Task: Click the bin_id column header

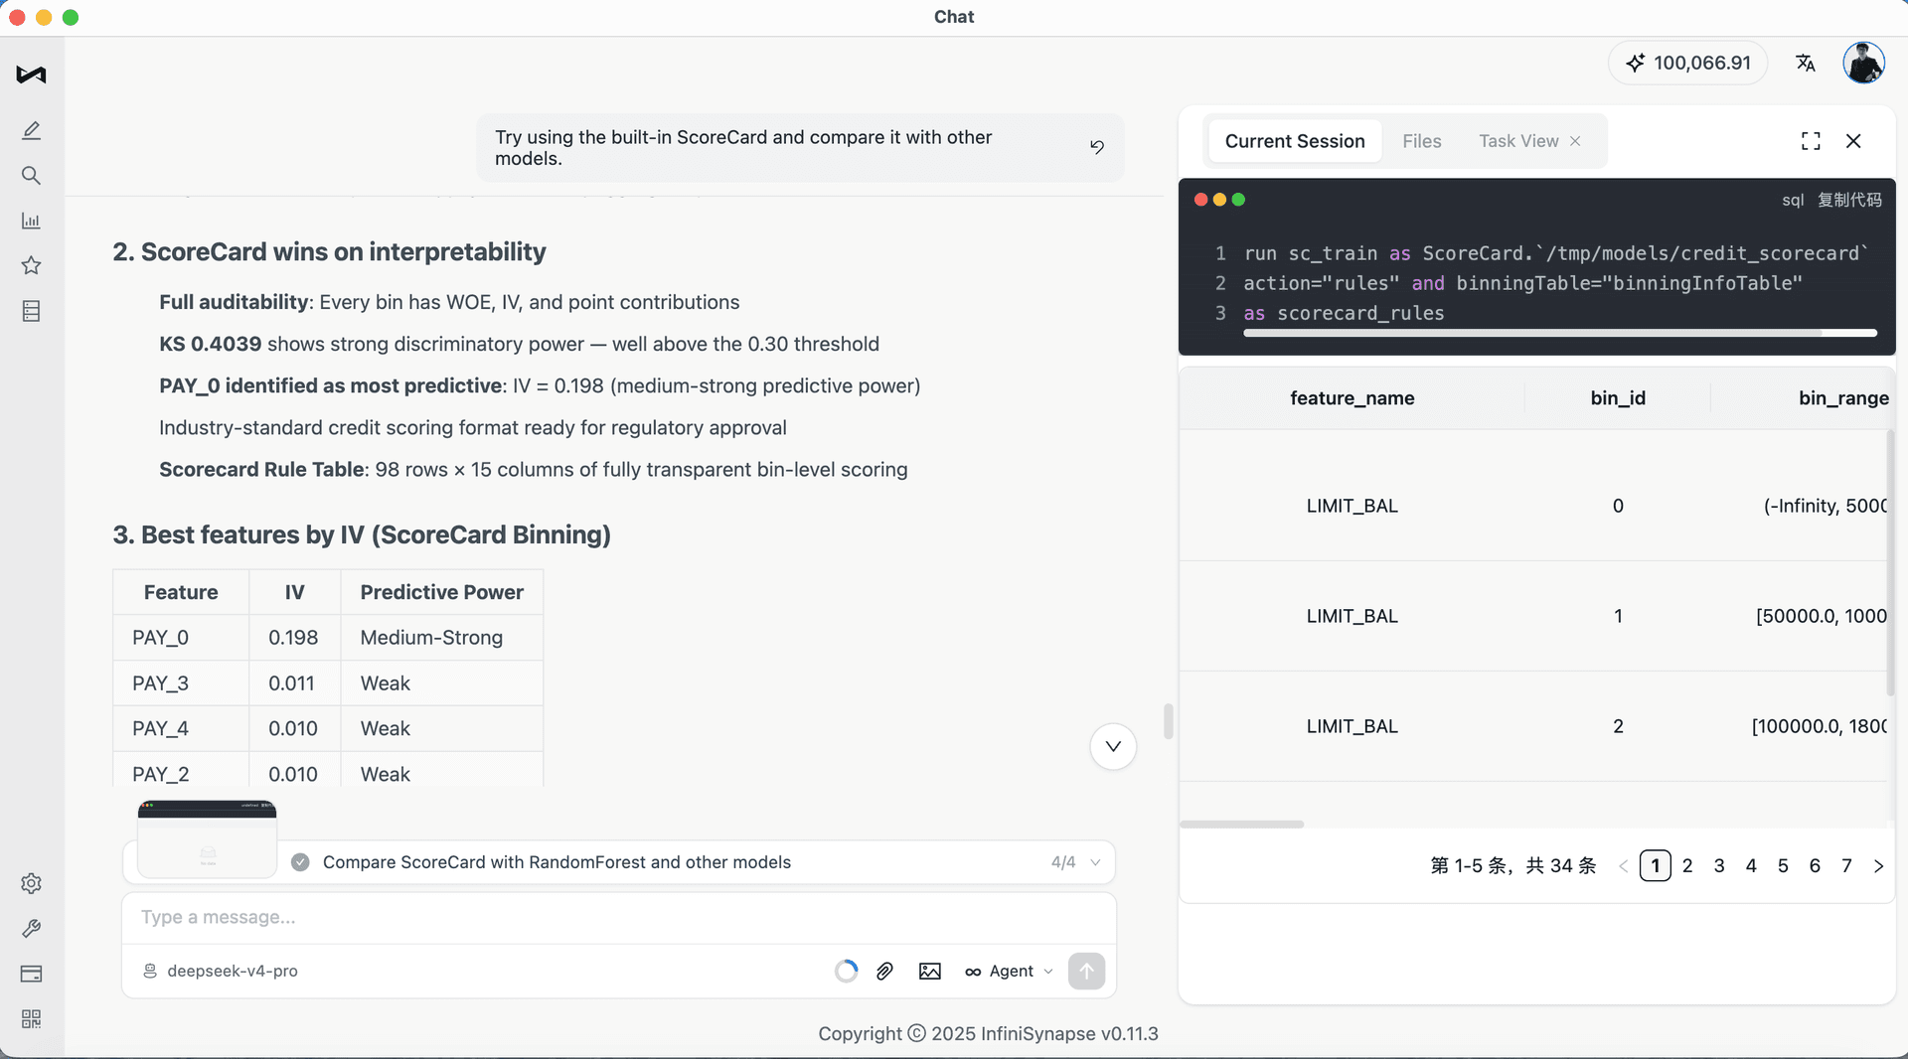Action: click(x=1617, y=398)
